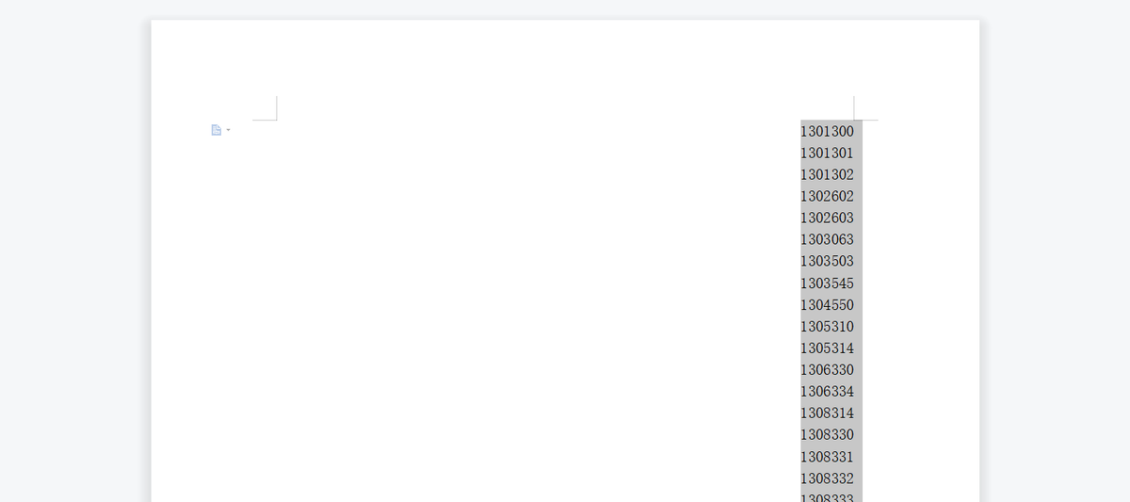The width and height of the screenshot is (1130, 502).
Task: Click on the value 1303545
Action: click(827, 283)
